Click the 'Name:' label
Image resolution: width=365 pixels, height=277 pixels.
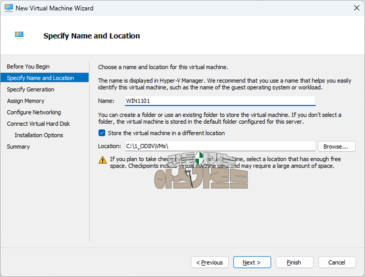tap(106, 101)
